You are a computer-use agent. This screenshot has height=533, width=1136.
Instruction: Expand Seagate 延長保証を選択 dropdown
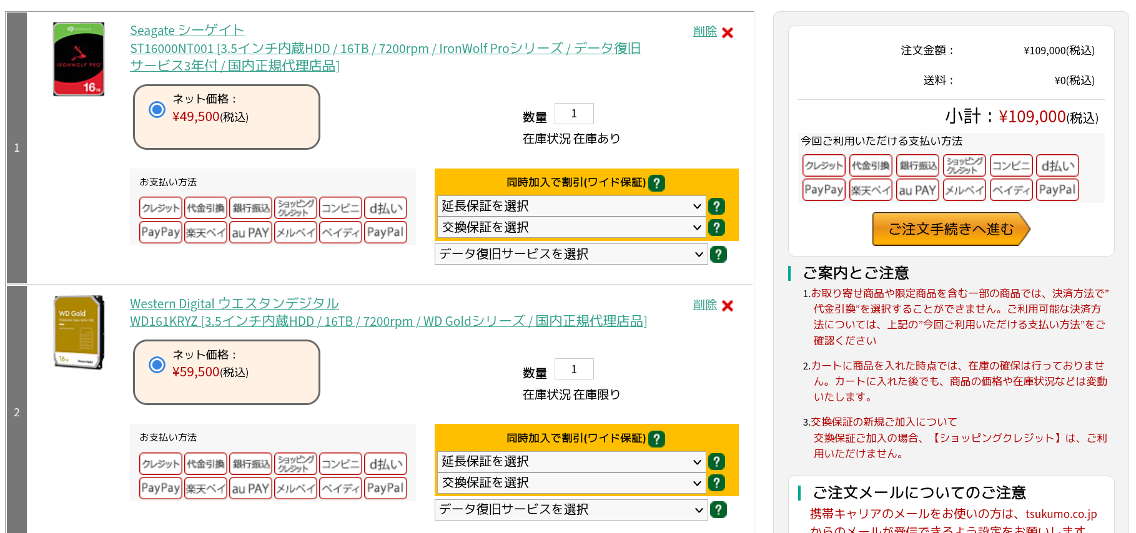pos(571,206)
